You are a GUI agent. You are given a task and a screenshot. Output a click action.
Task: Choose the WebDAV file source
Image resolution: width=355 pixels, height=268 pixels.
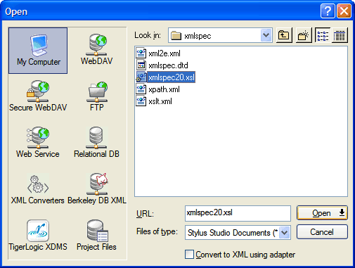point(97,50)
